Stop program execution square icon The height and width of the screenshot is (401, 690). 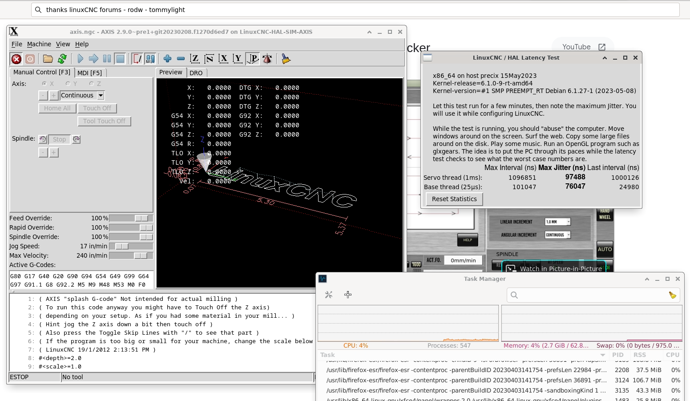click(120, 59)
